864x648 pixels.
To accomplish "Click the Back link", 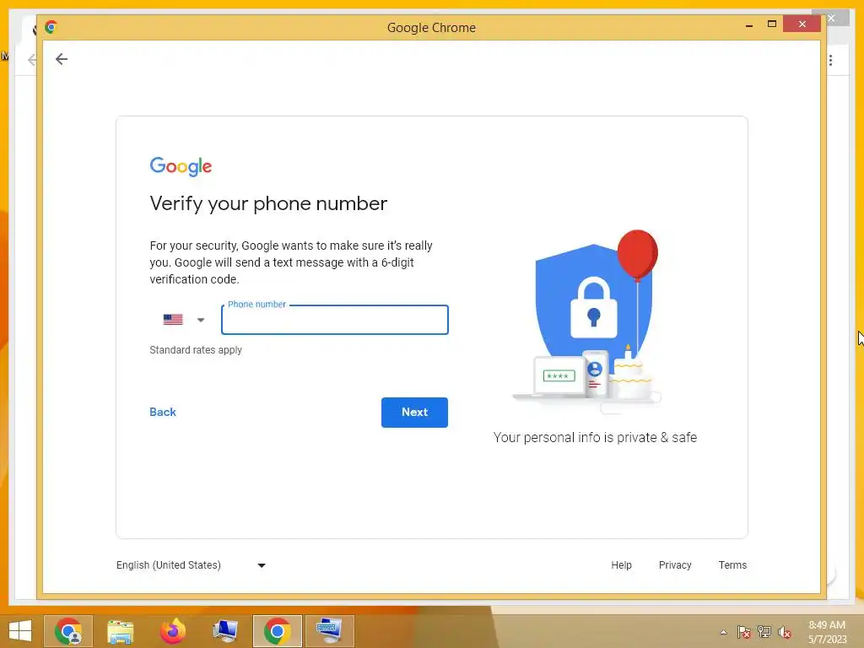I will coord(163,412).
